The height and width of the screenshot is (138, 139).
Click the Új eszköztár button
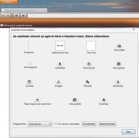[89, 124]
